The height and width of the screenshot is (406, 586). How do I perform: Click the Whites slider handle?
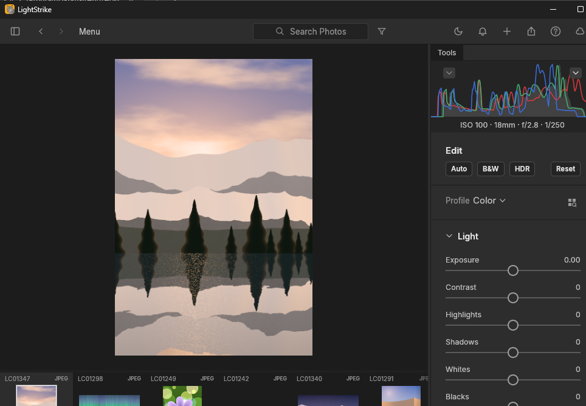click(x=513, y=380)
